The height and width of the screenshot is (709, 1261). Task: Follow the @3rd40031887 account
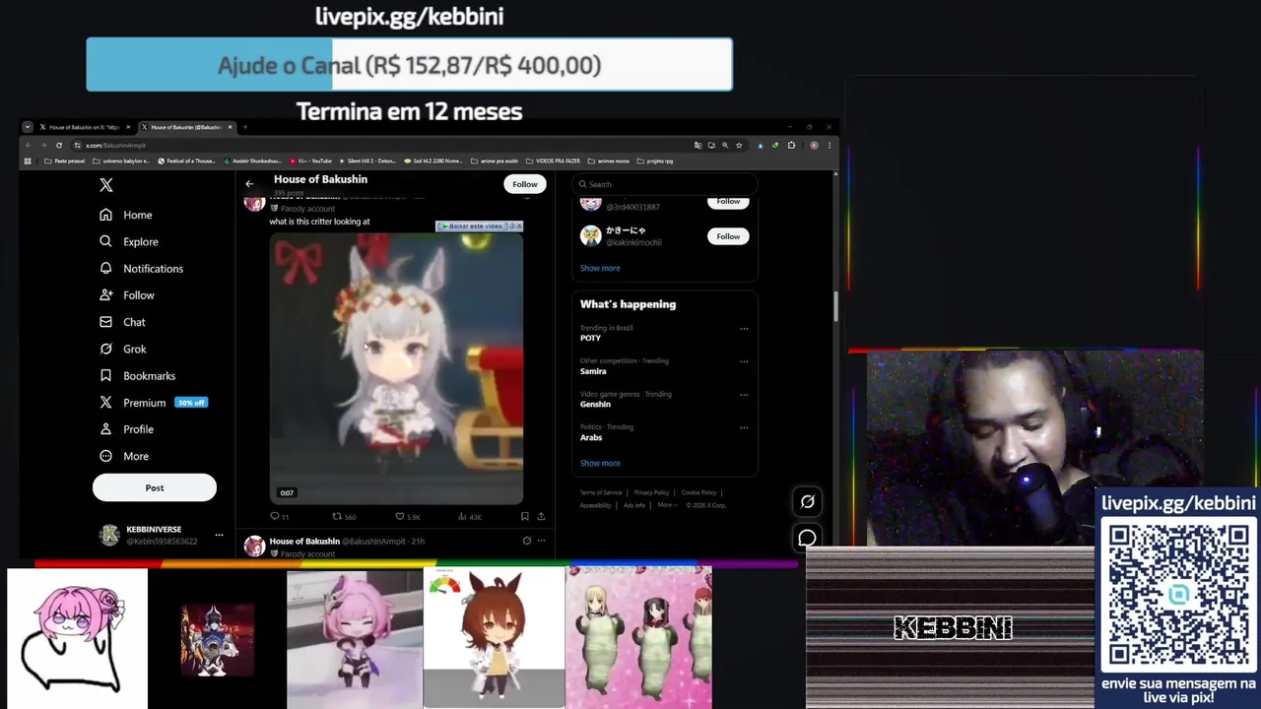[728, 202]
